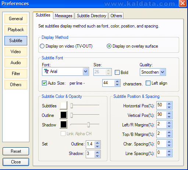Decrease the Horizontal Pos value
This screenshot has width=188, height=170.
[169, 107]
